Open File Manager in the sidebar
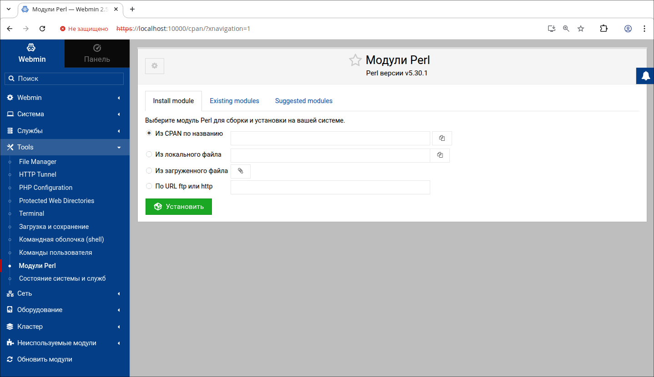Image resolution: width=654 pixels, height=377 pixels. click(x=38, y=162)
